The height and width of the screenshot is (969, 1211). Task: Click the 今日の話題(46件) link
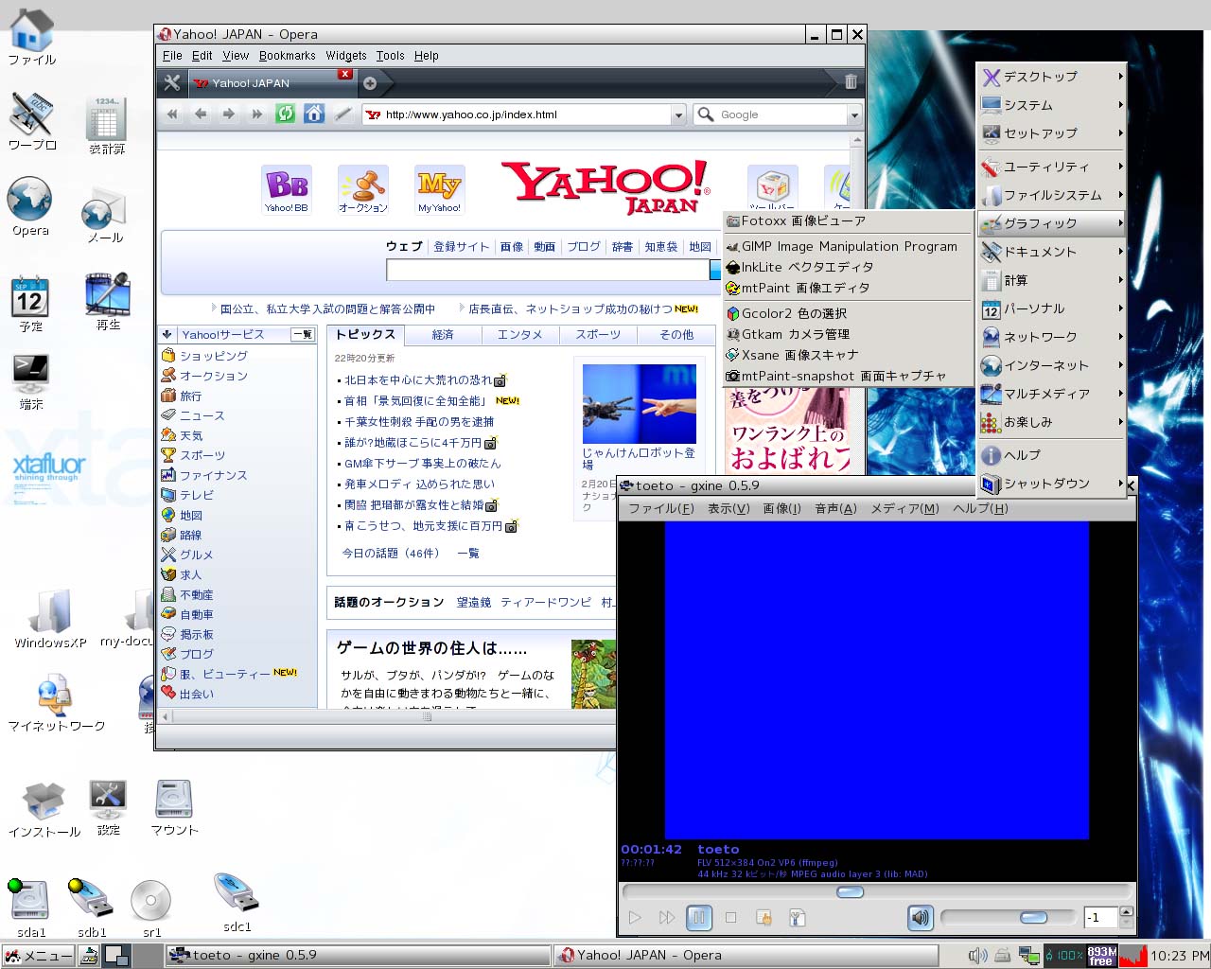click(x=391, y=553)
